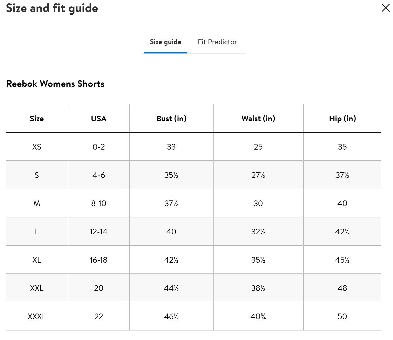Image resolution: width=393 pixels, height=340 pixels.
Task: Click the Bust (in) column header
Action: coord(171,118)
